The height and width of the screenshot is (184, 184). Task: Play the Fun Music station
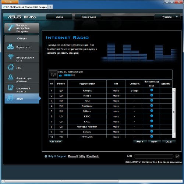152,106
